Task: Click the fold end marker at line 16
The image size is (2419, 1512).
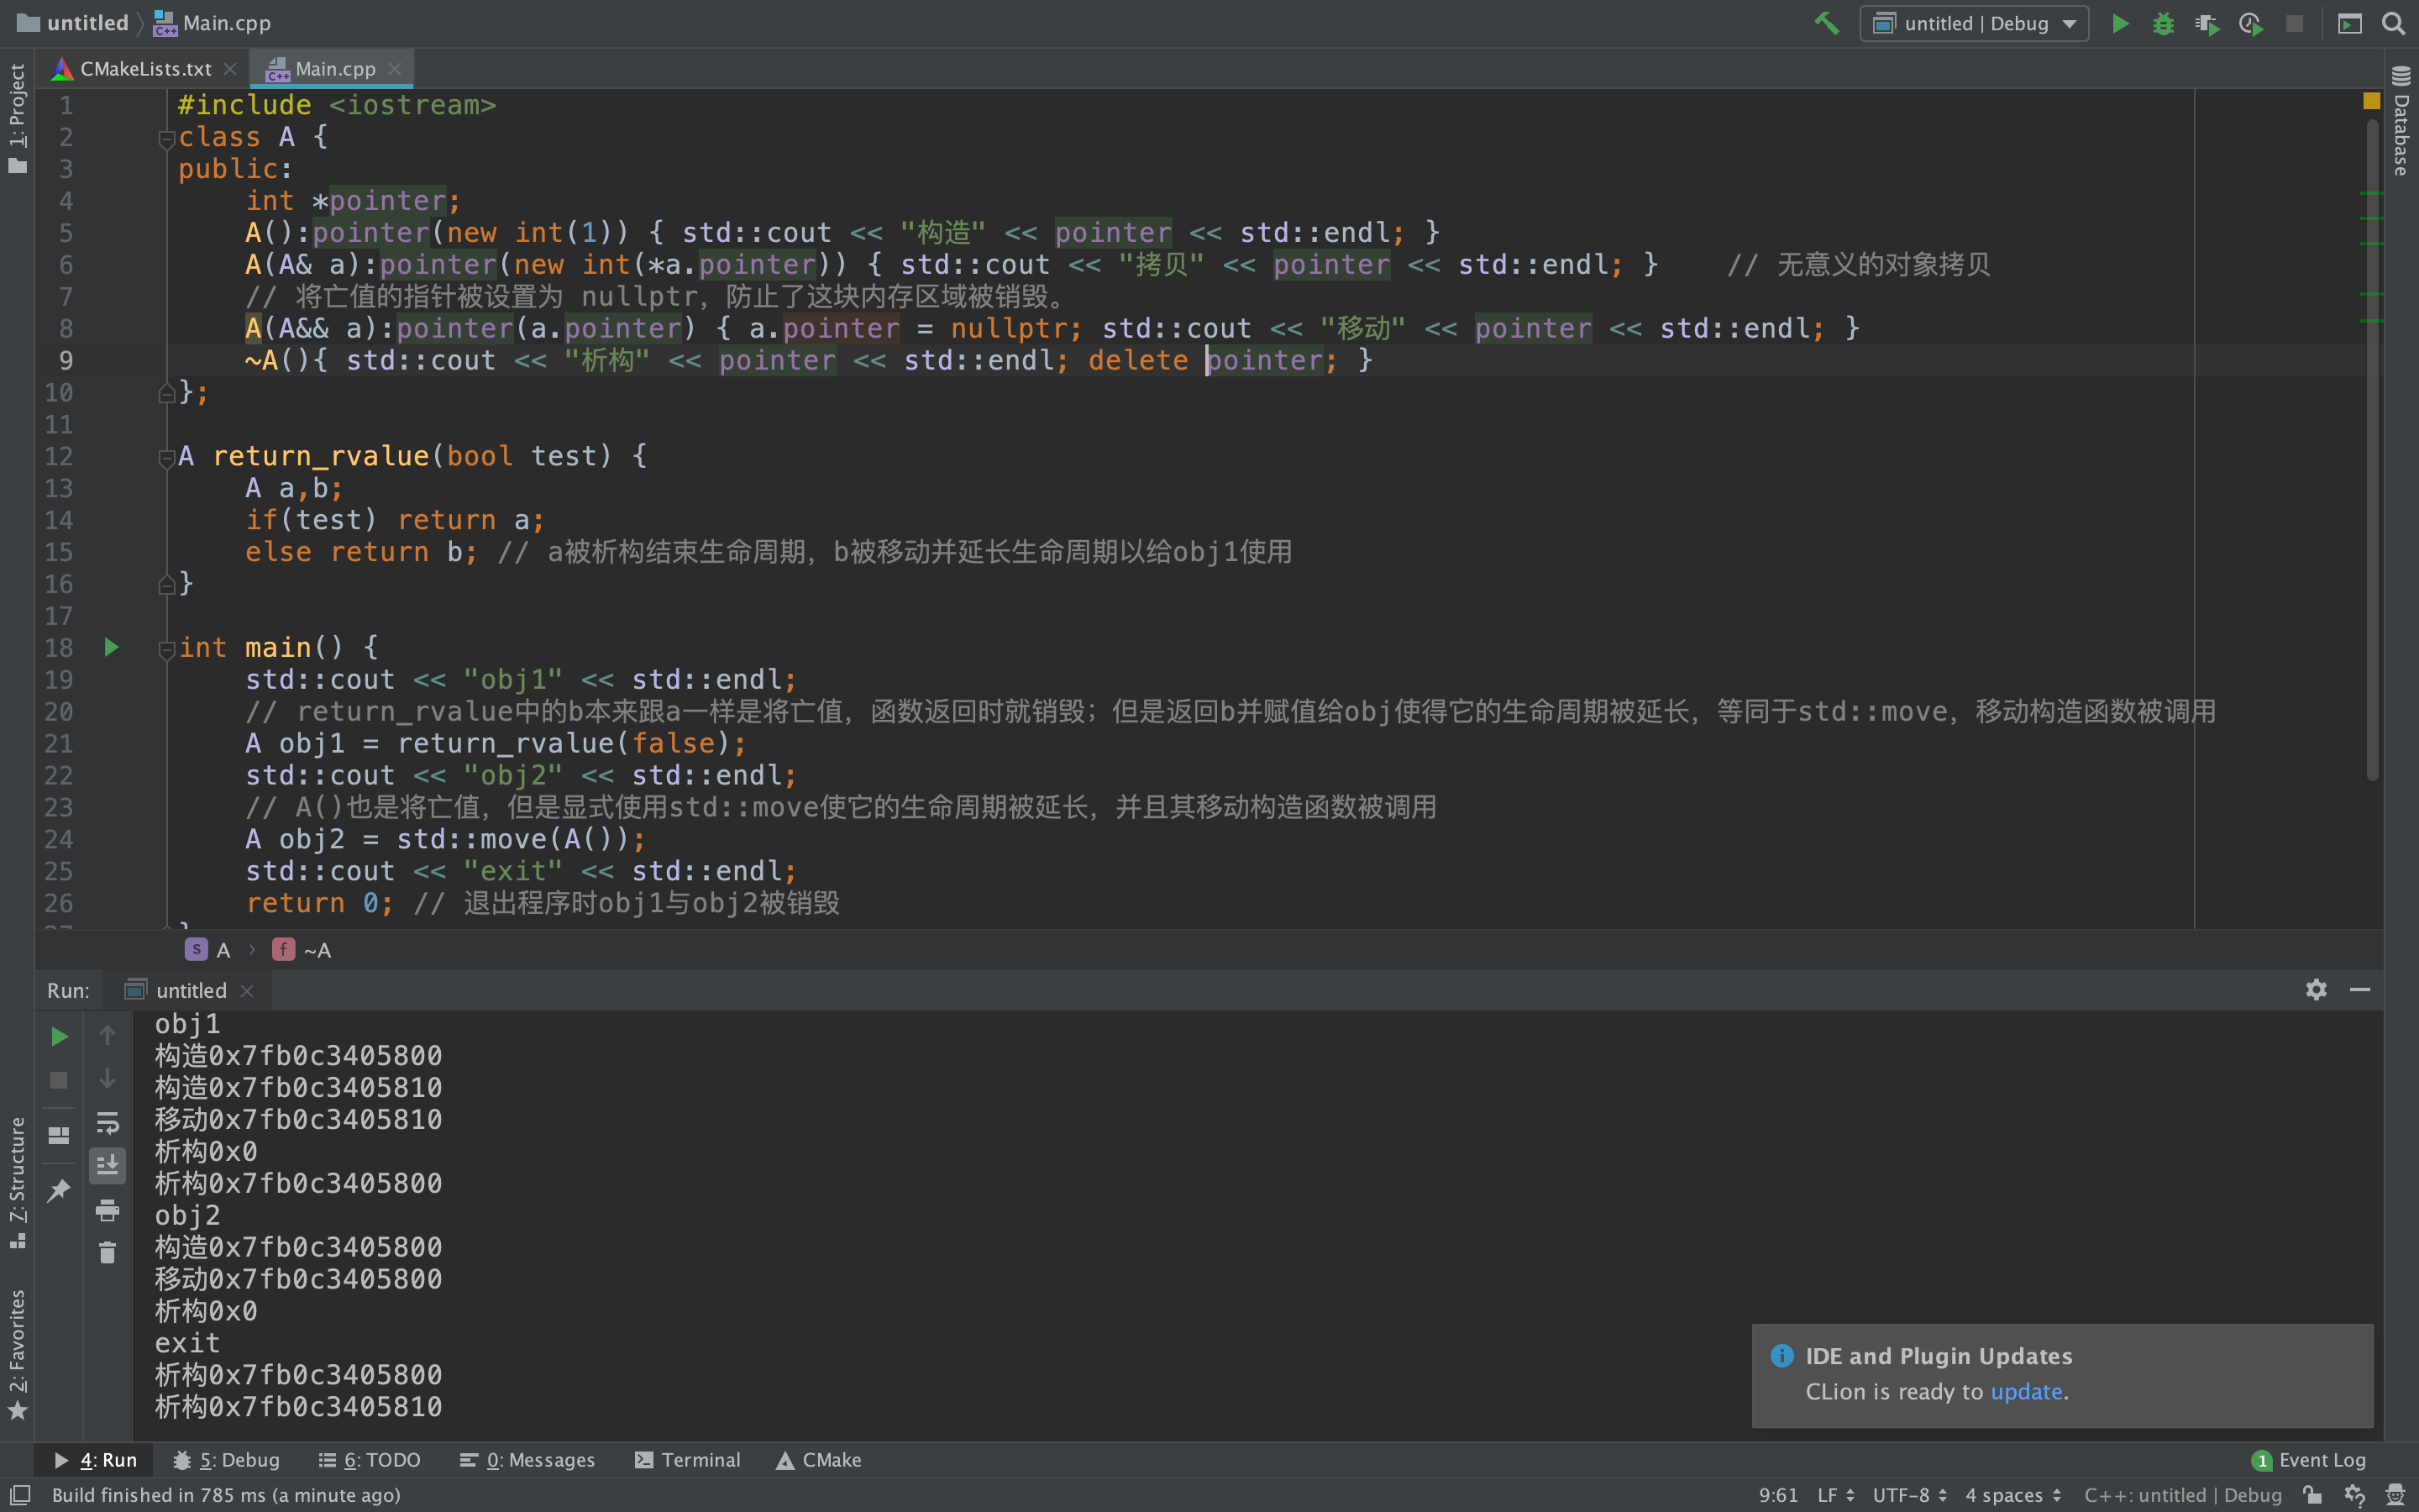Action: point(167,585)
